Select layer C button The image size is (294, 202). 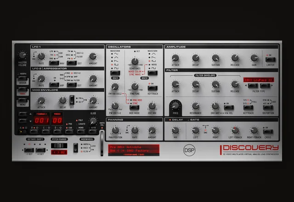point(46,132)
